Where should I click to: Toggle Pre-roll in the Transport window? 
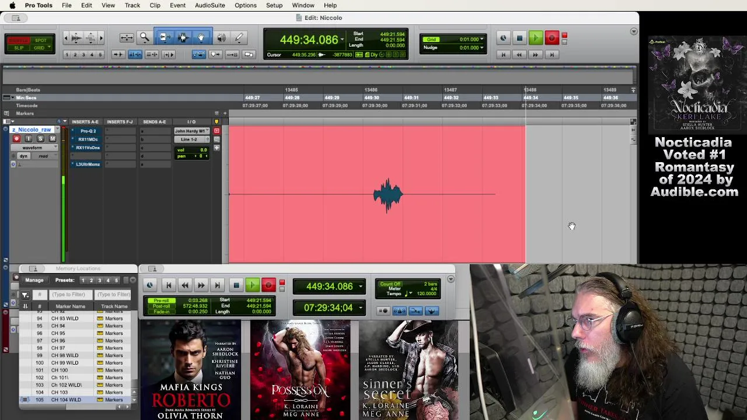click(x=161, y=300)
